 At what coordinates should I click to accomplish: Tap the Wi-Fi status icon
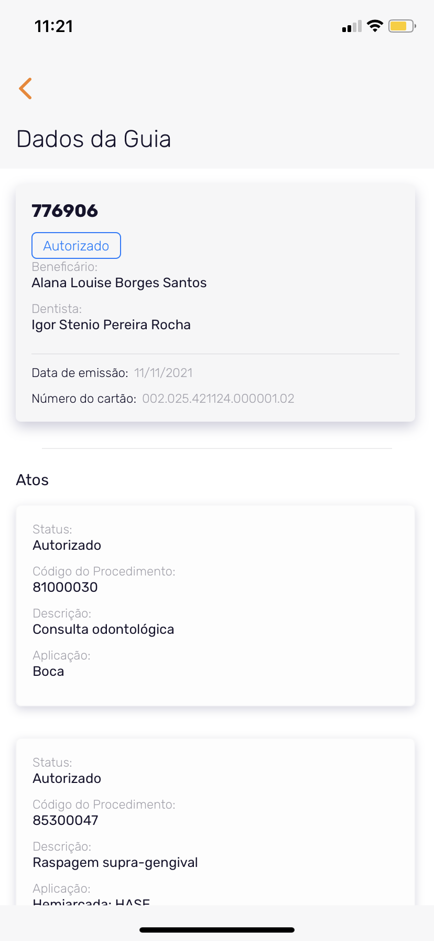tap(375, 26)
